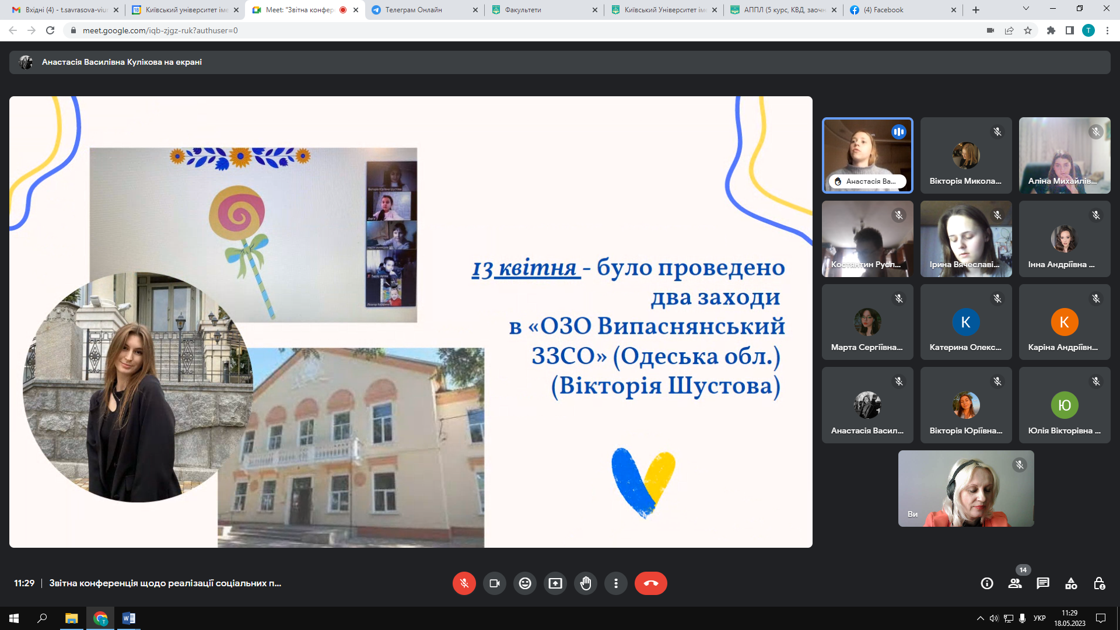
Task: Show the participants list with 14 badge
Action: pos(1015,583)
